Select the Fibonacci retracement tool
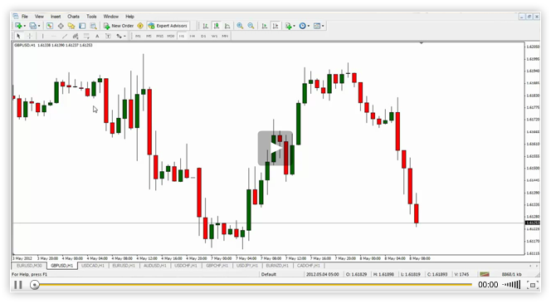Viewport: 551px width, 304px height. 86,36
